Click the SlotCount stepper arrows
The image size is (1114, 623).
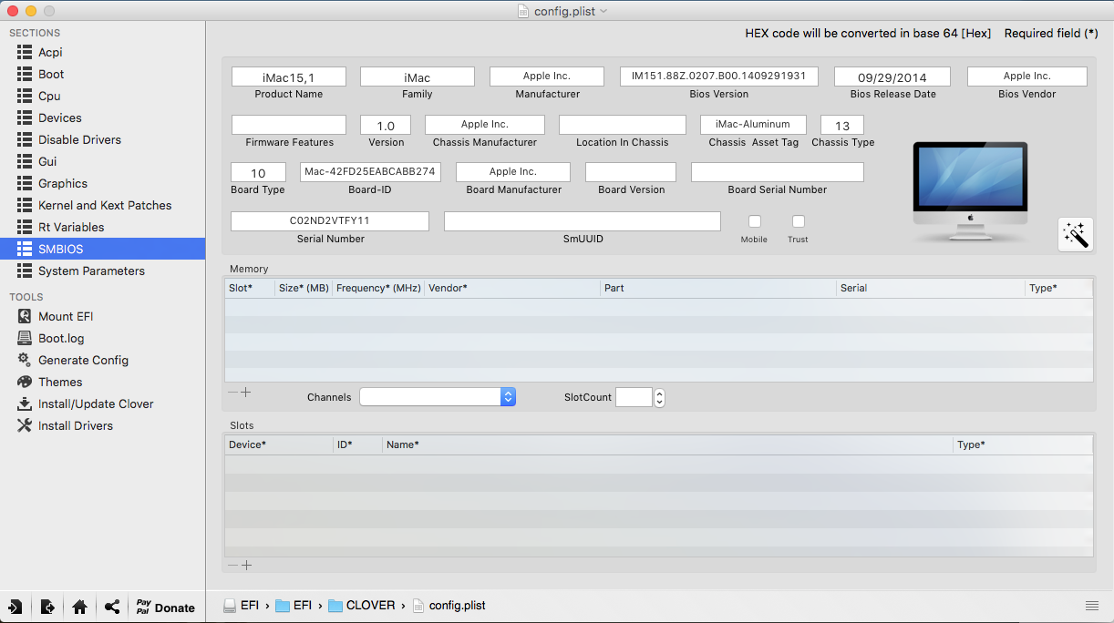click(660, 397)
